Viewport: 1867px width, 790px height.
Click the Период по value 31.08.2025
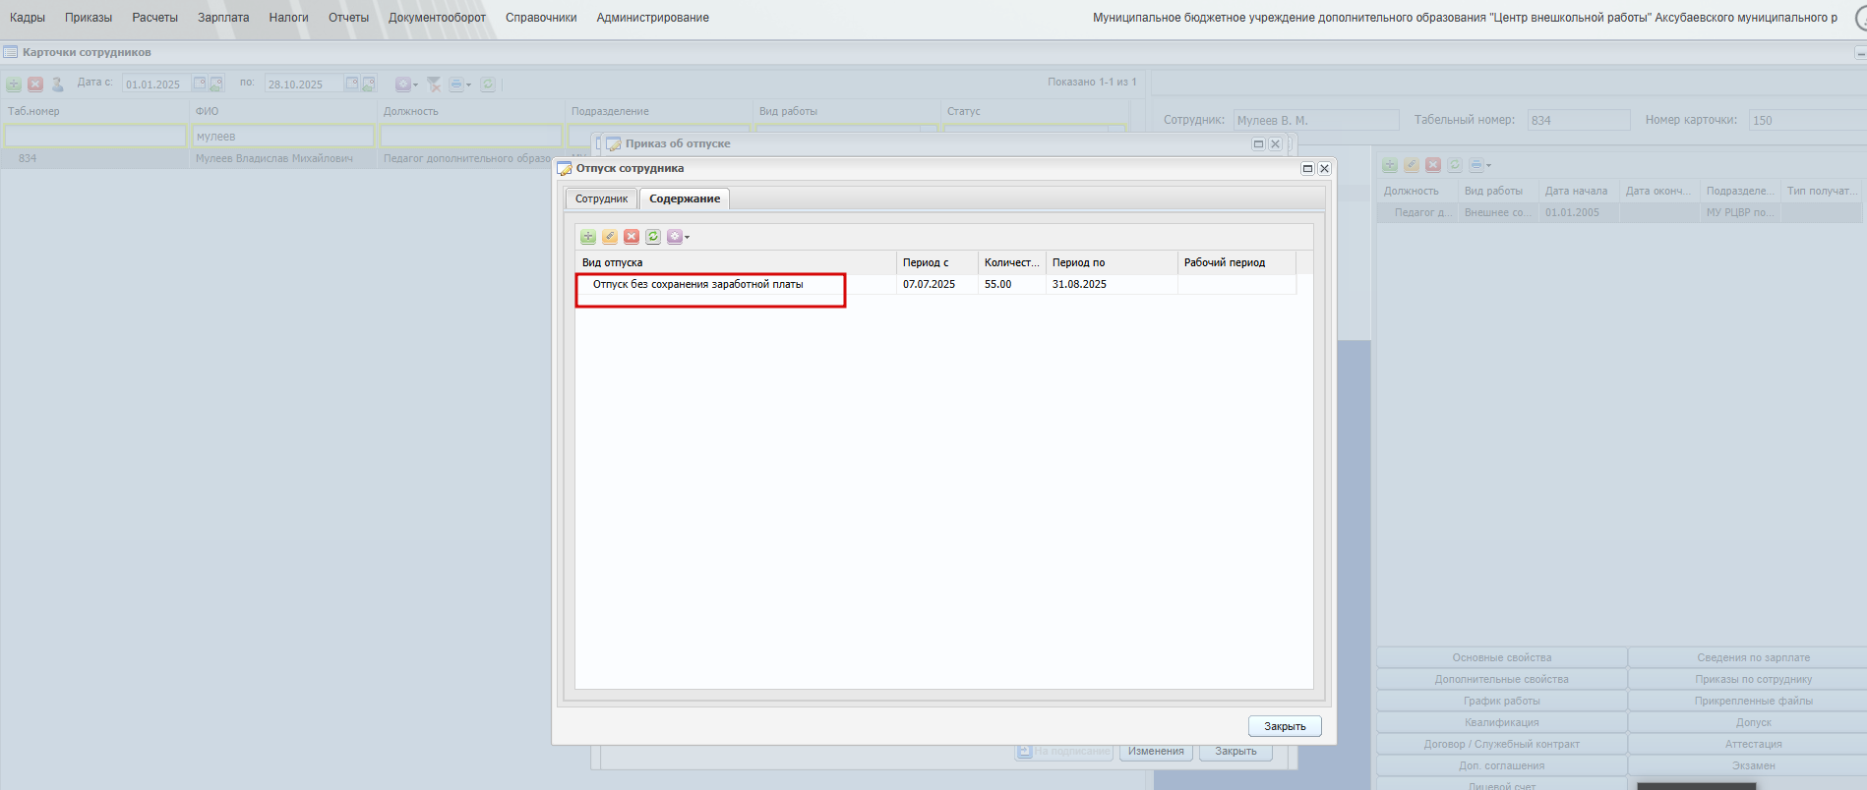tap(1079, 284)
